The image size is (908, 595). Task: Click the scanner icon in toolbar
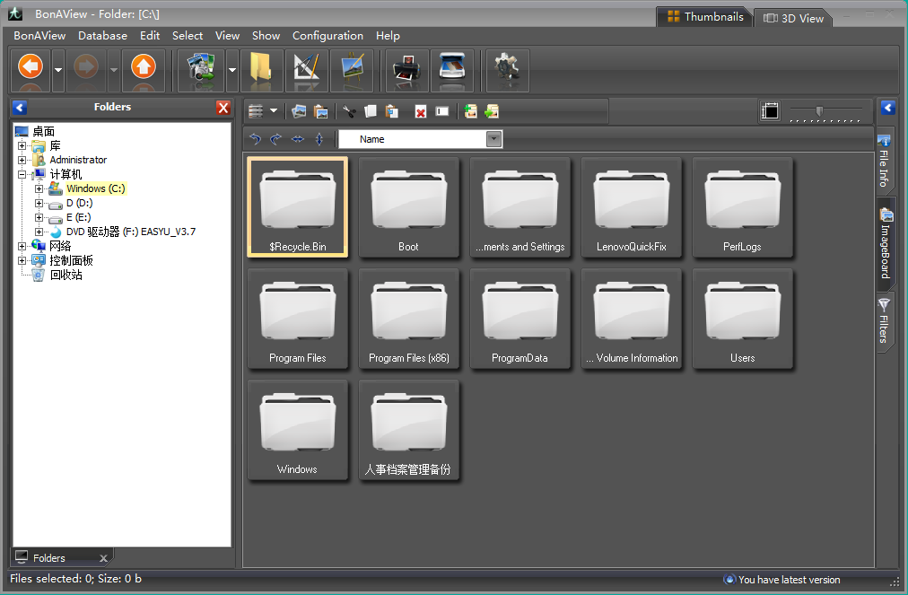pyautogui.click(x=452, y=69)
